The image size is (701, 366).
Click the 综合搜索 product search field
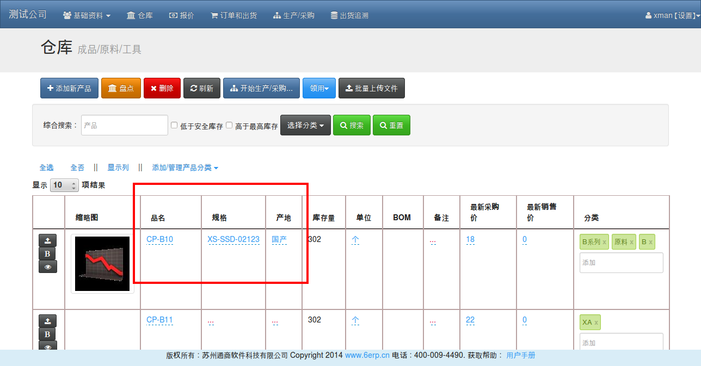point(125,125)
